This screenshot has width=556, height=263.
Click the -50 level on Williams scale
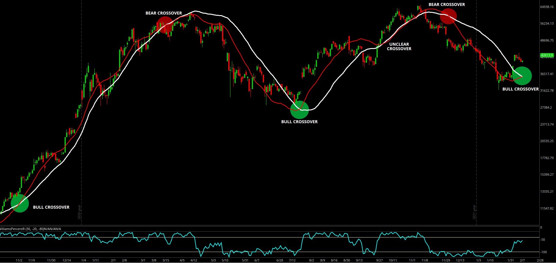click(x=543, y=240)
